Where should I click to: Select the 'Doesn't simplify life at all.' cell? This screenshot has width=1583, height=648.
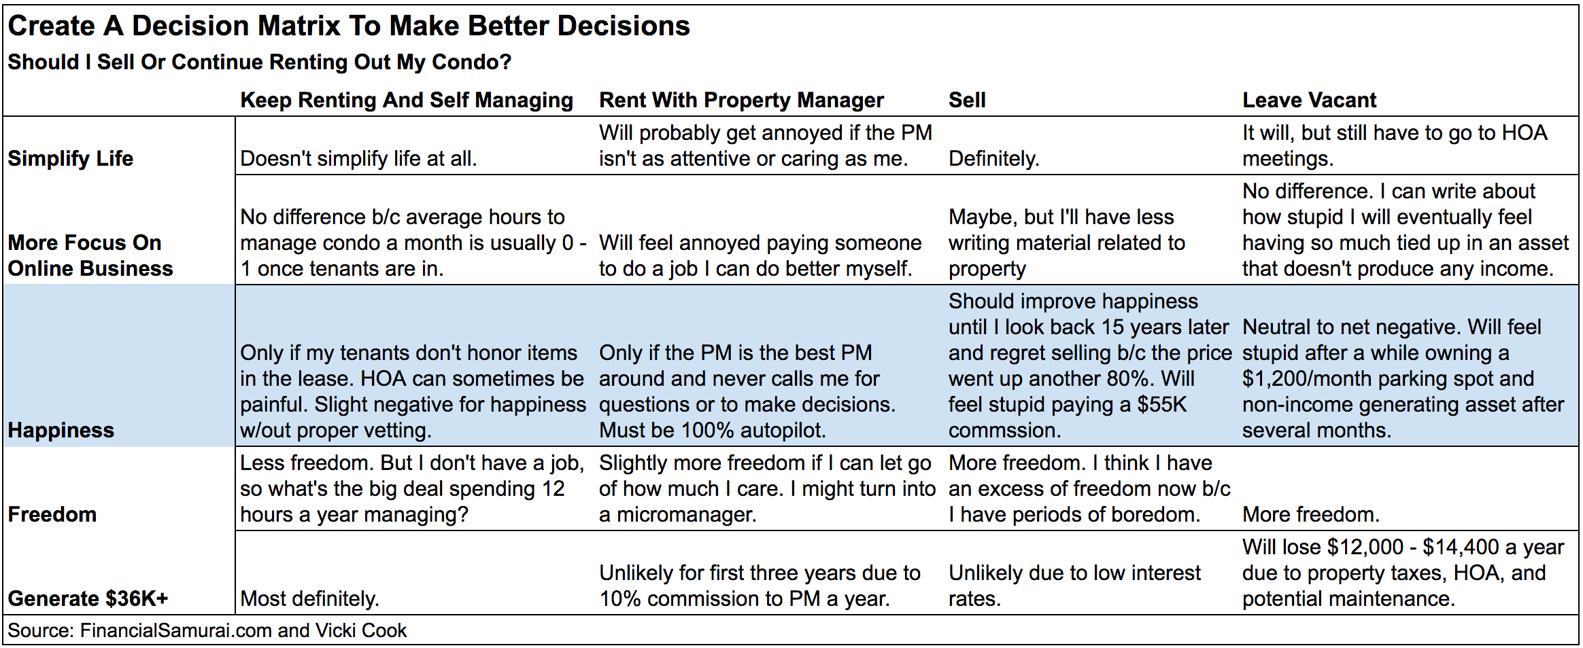click(358, 159)
